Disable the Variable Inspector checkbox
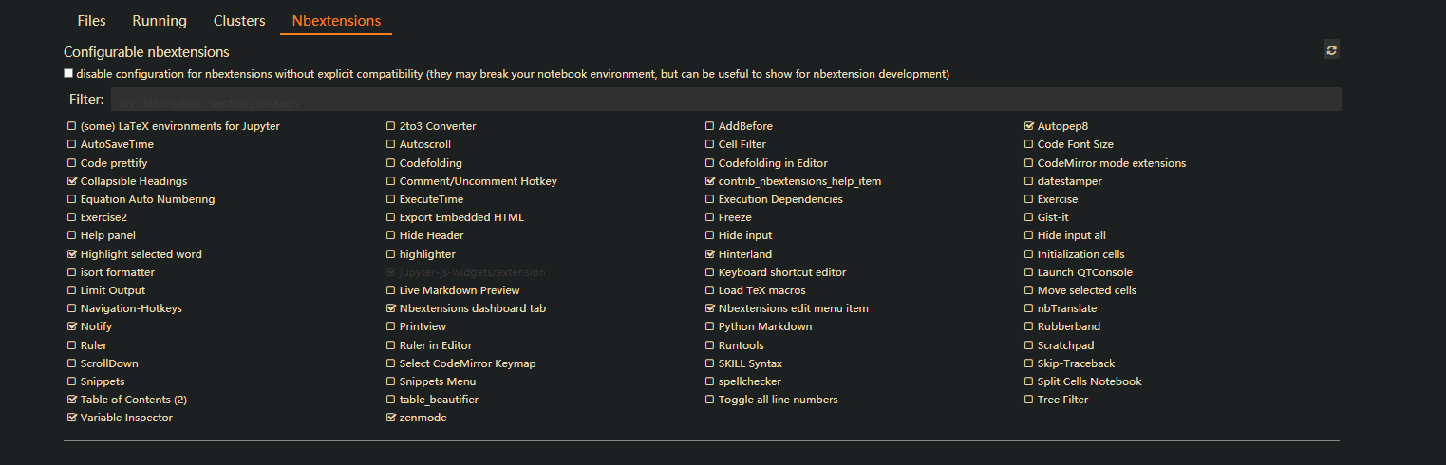1446x465 pixels. 72,418
